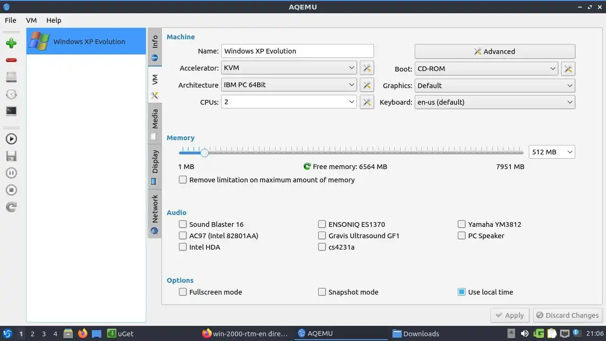606x341 pixels.
Task: Stop the VM with the stop icon
Action: [11, 190]
